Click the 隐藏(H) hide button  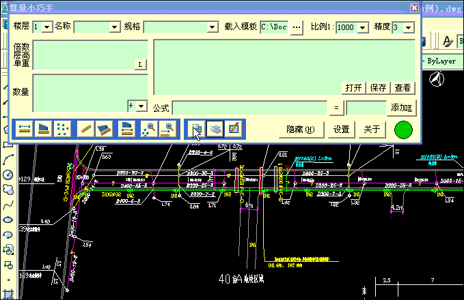(301, 130)
